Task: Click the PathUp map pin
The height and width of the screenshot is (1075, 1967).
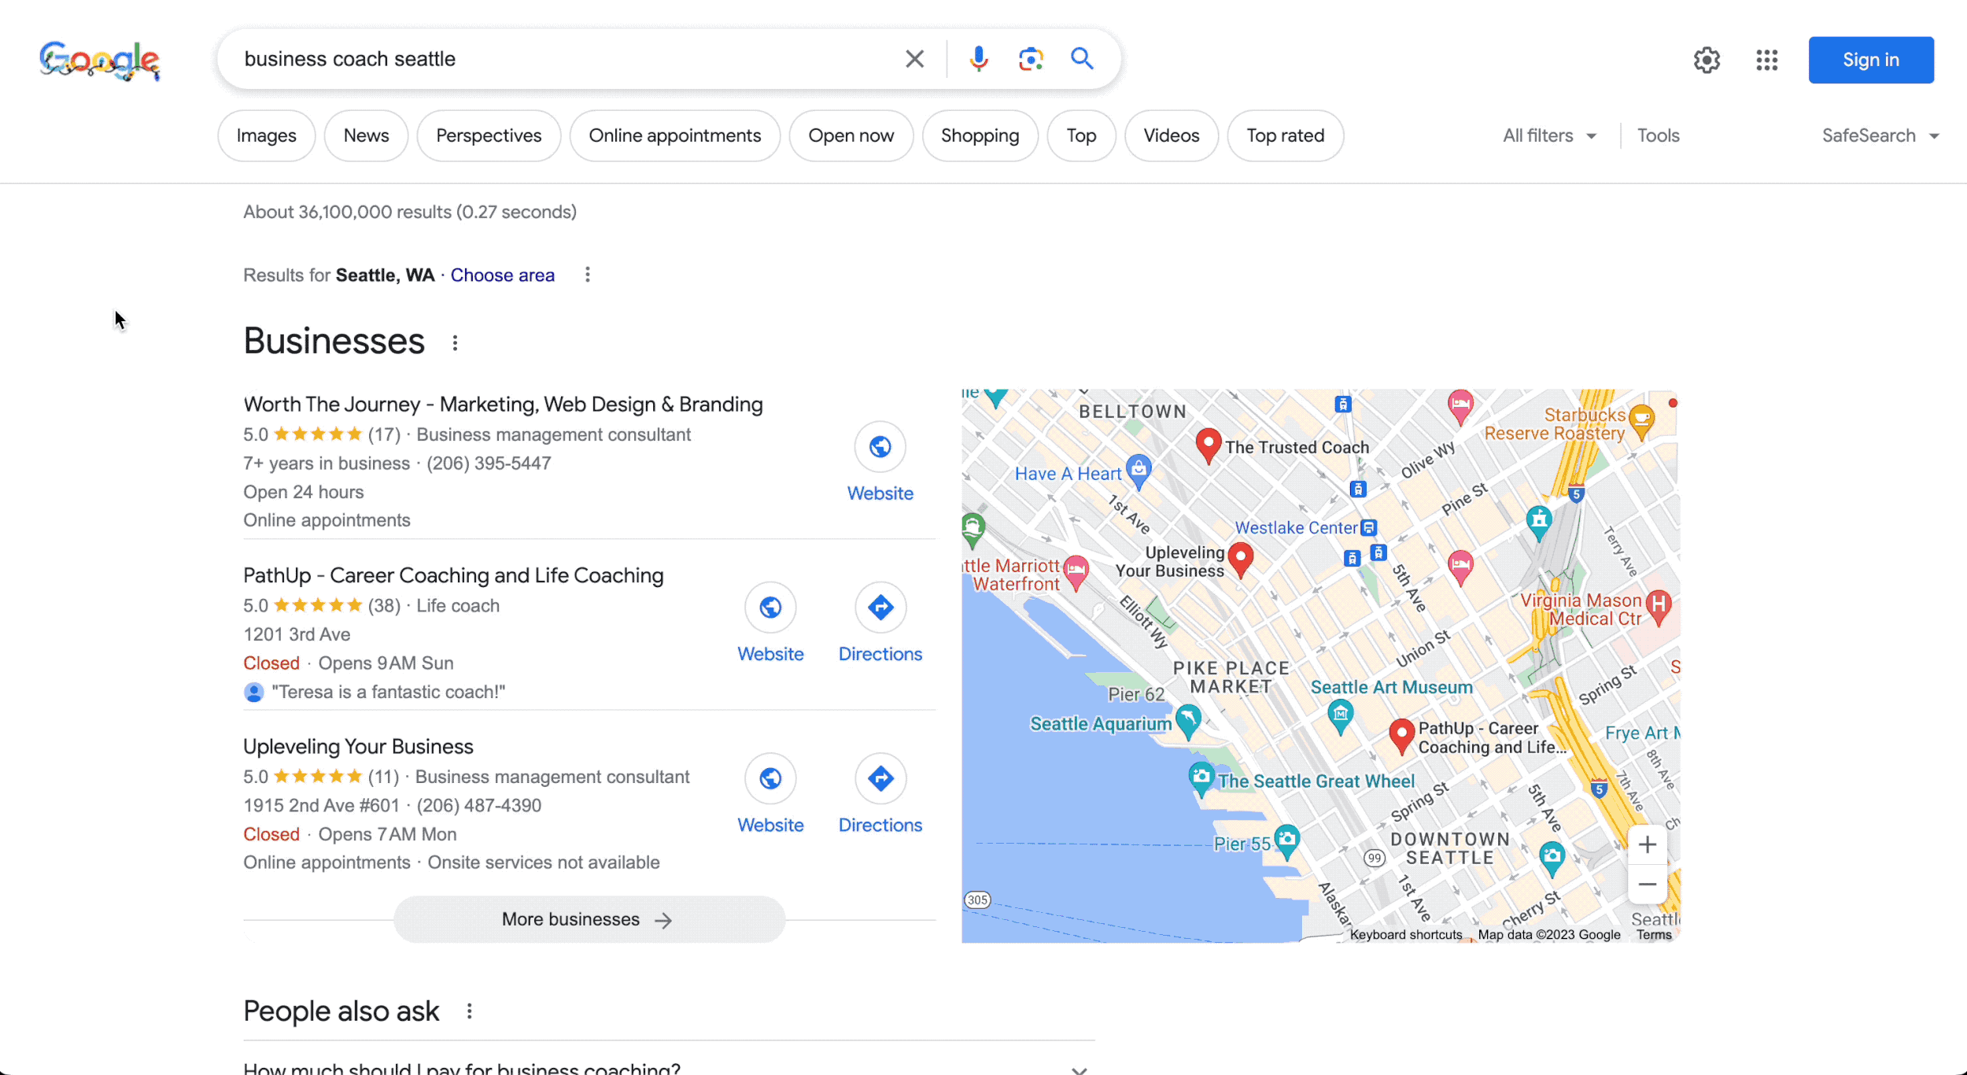Action: pos(1401,737)
